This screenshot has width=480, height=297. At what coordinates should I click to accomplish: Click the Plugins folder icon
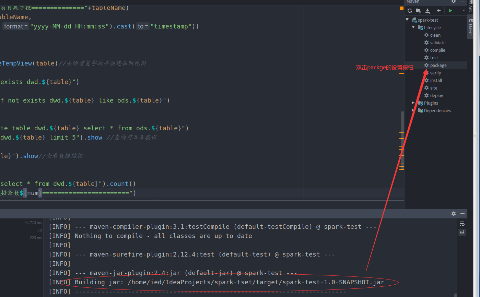click(420, 103)
